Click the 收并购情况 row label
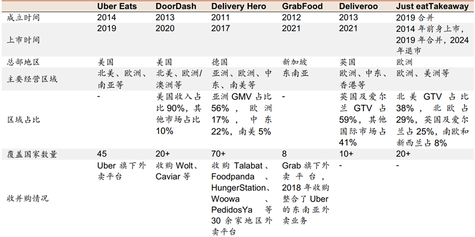 28,199
